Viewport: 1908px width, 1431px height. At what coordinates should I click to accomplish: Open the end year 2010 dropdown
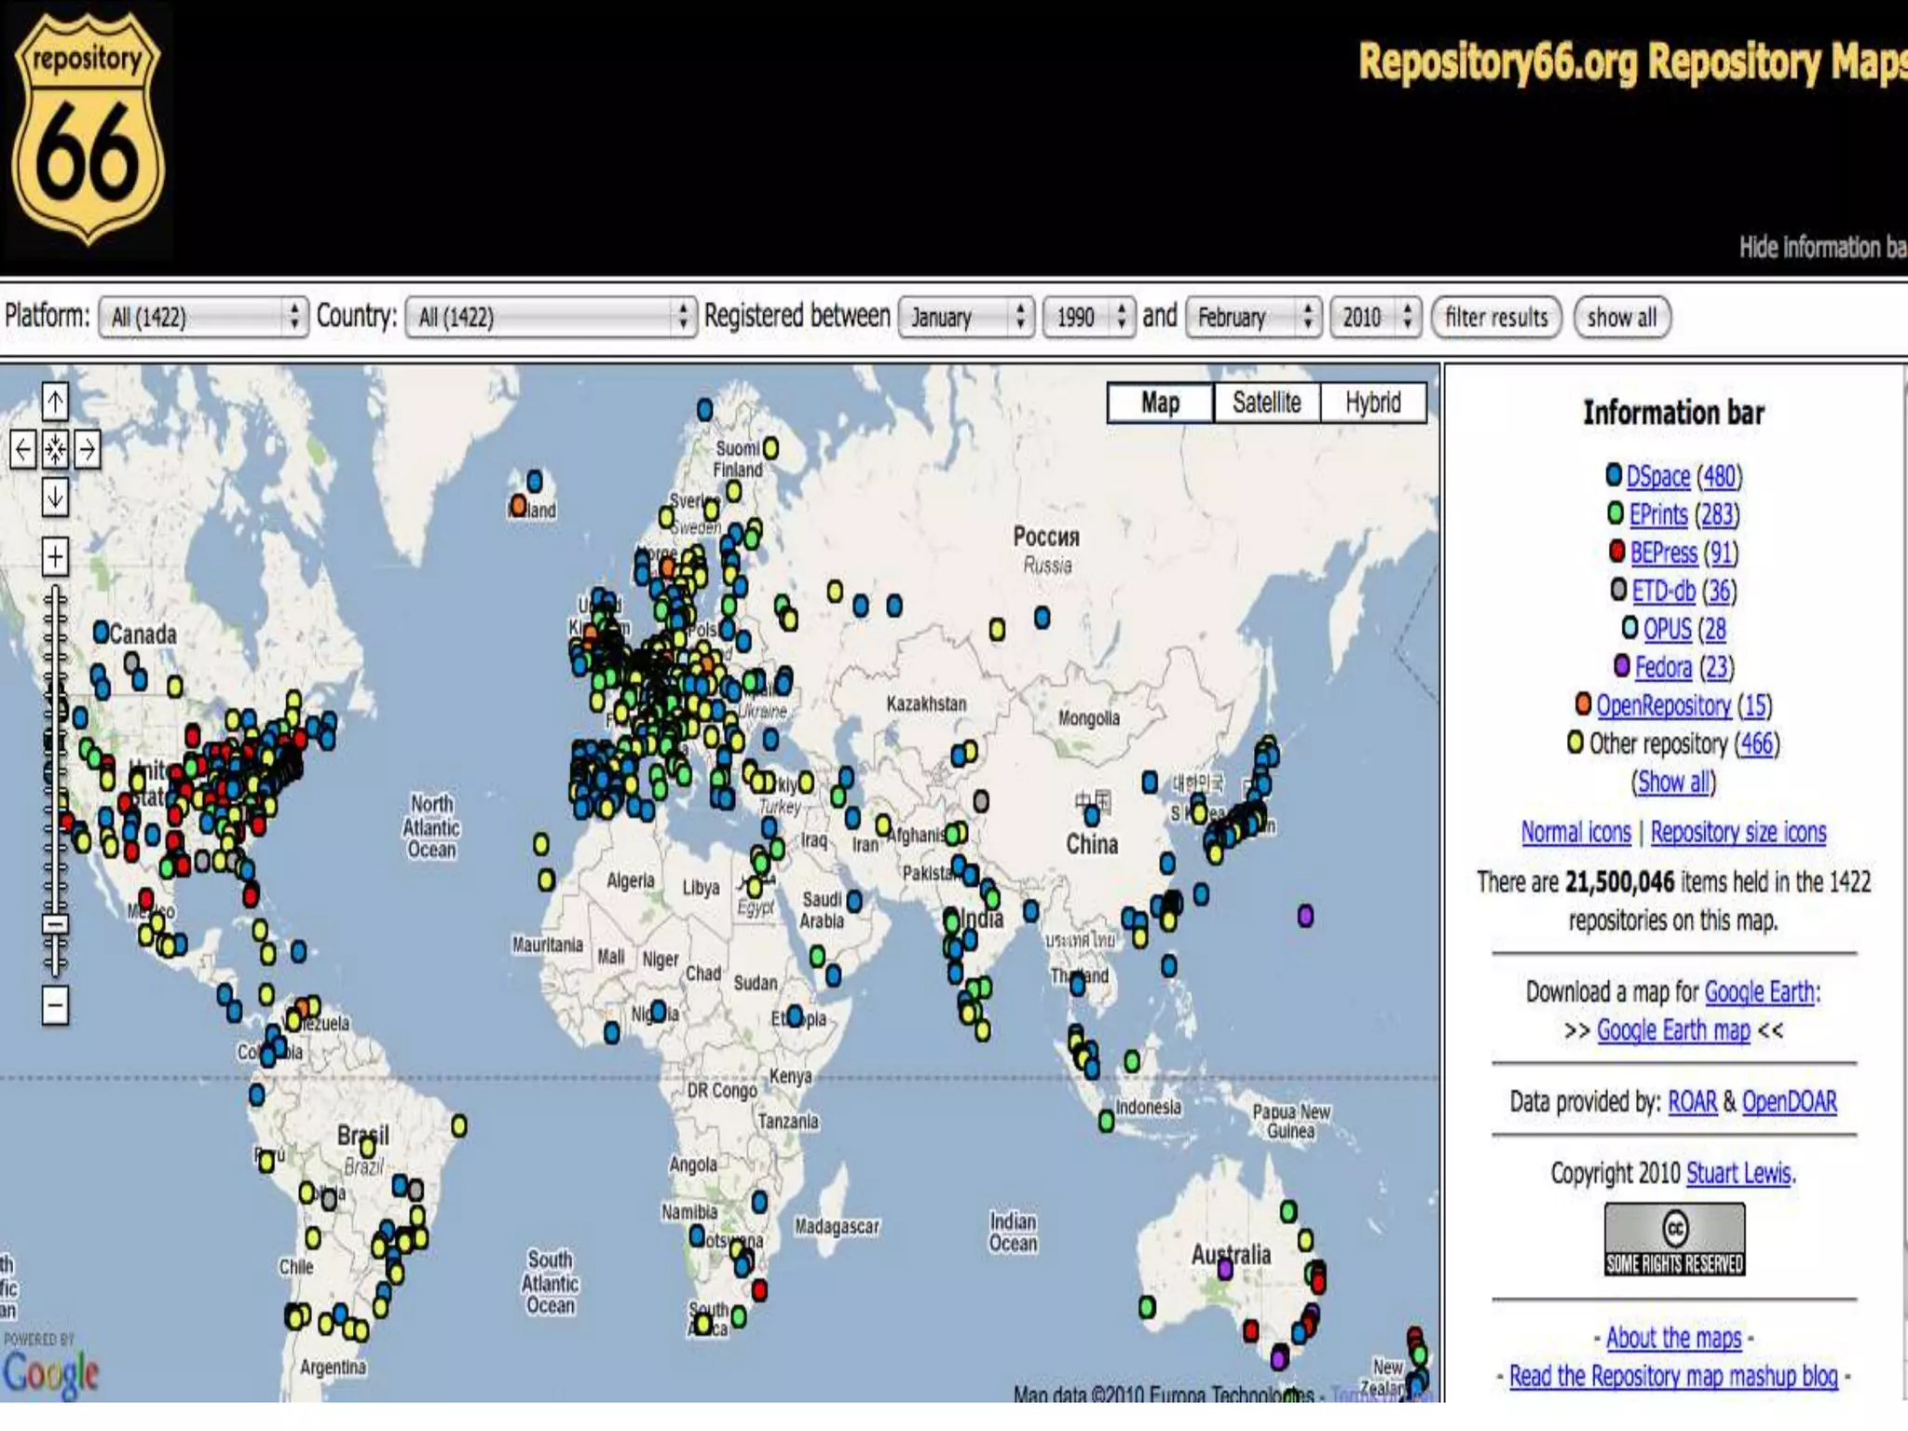tap(1376, 317)
